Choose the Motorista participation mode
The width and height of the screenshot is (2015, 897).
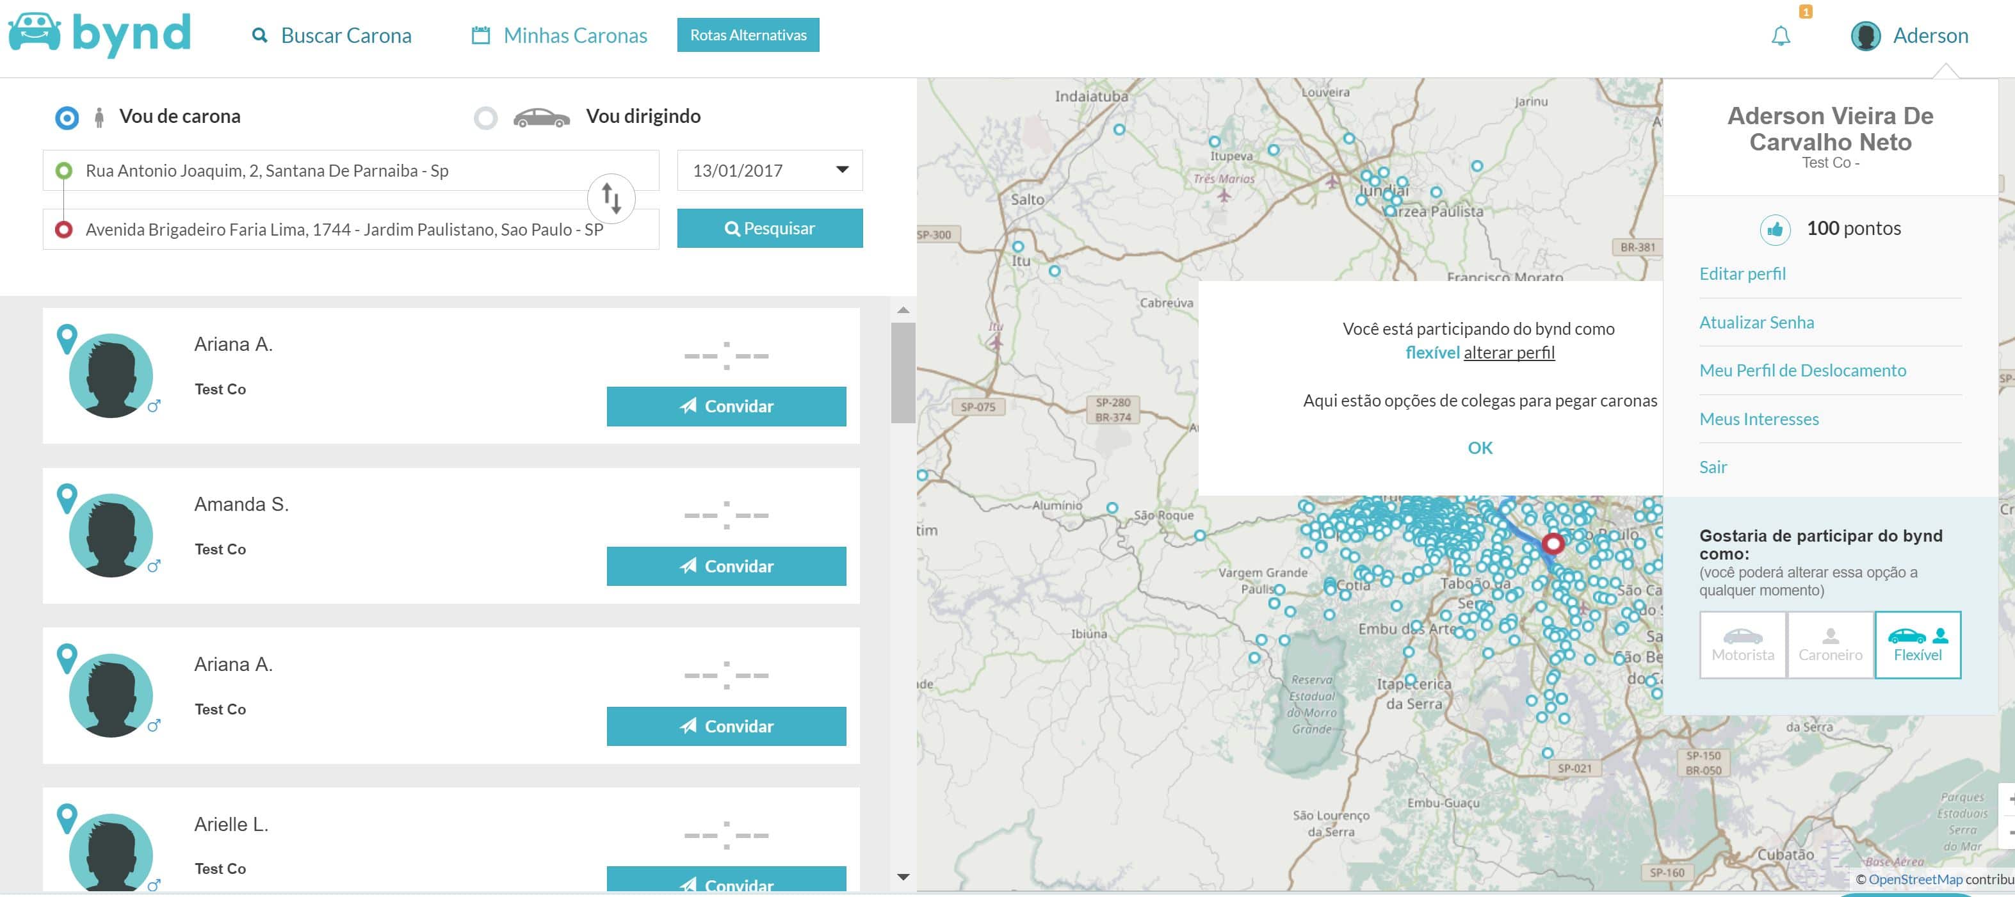1743,645
